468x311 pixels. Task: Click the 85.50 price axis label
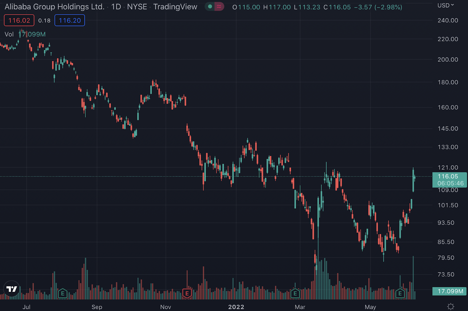pos(446,242)
